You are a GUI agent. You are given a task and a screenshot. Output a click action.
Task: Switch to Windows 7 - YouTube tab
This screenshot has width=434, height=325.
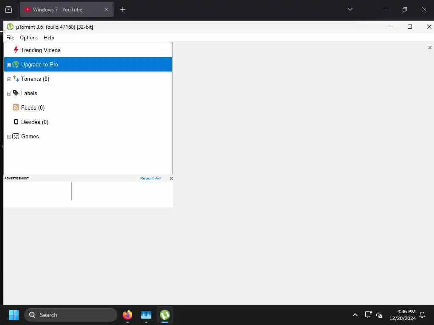click(x=67, y=10)
